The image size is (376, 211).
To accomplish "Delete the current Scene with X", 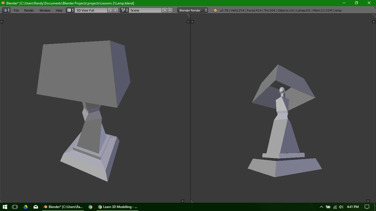I will point(170,10).
